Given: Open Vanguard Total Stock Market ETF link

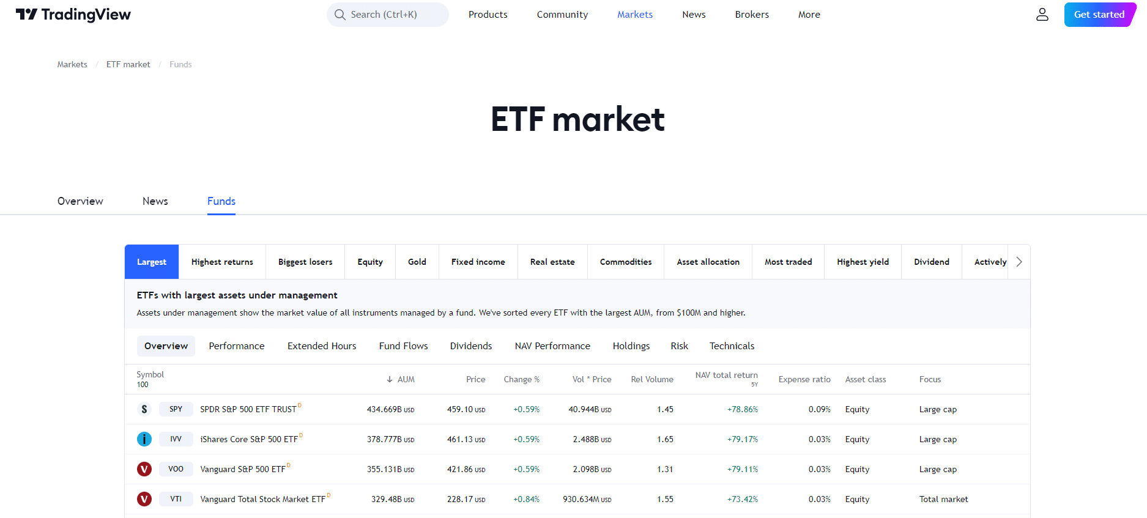Looking at the screenshot, I should pos(263,499).
